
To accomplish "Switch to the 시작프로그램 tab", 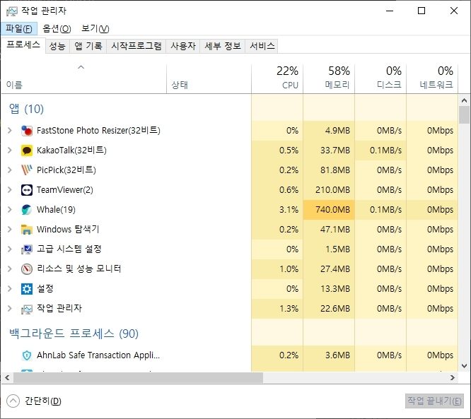I will 136,46.
